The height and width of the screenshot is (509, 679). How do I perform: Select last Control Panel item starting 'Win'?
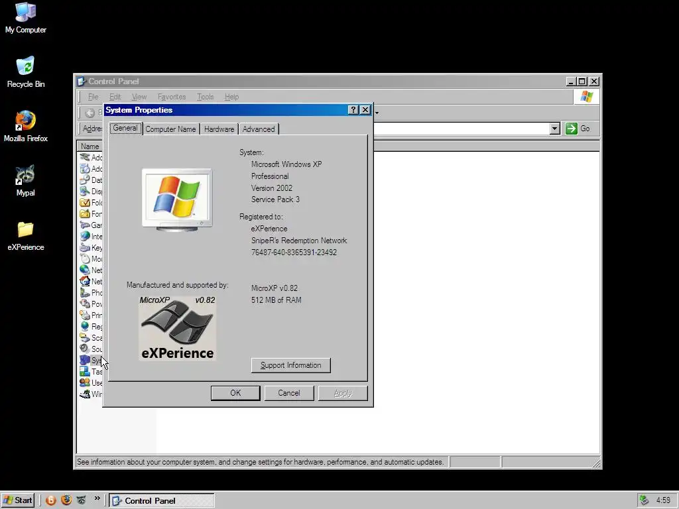click(91, 394)
